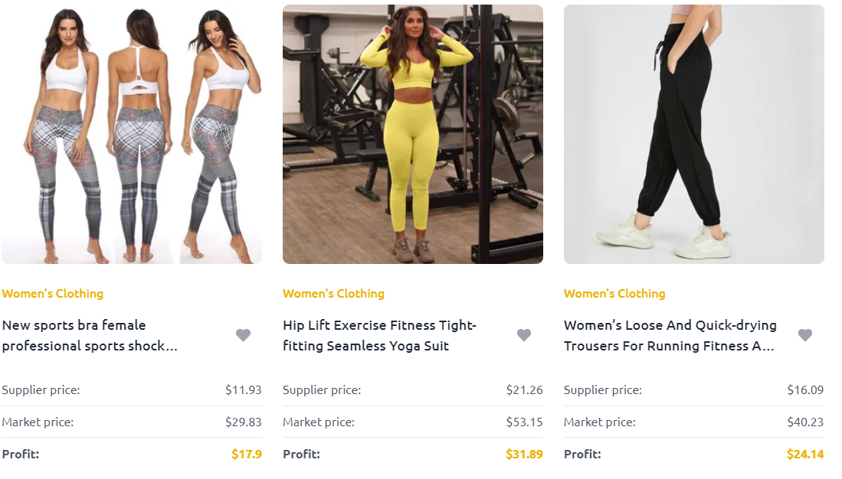842x479 pixels.
Task: Open the 'New sports bra female professional' title
Action: pyautogui.click(x=90, y=336)
